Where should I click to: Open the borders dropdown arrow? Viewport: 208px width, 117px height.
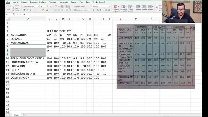pos(39,10)
